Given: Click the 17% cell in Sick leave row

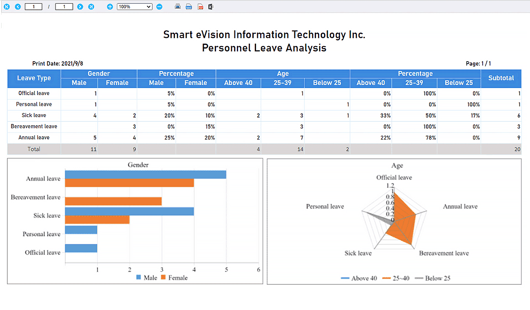Looking at the screenshot, I should click(x=459, y=116).
